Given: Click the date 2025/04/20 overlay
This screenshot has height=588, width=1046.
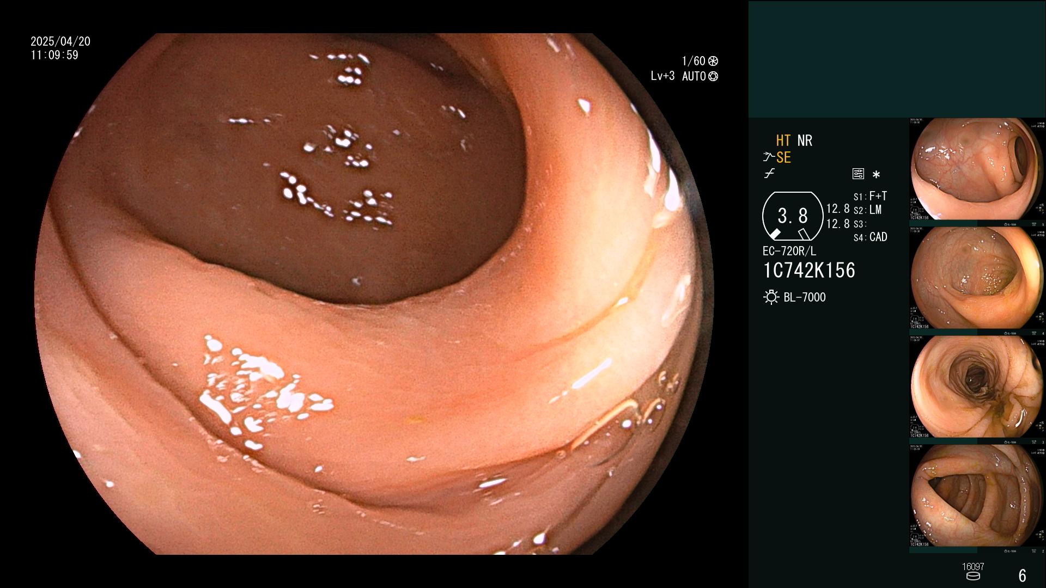Looking at the screenshot, I should [60, 41].
